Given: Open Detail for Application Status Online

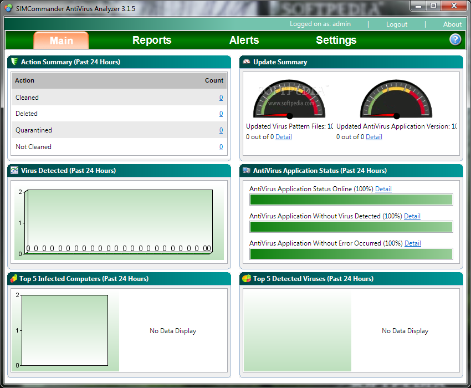Looking at the screenshot, I should (x=383, y=189).
